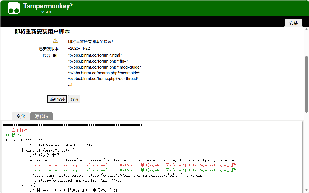Screen dimensions: 309x193
Task: Click the URL containing search.php?*searchid=*
Action: [104, 73]
